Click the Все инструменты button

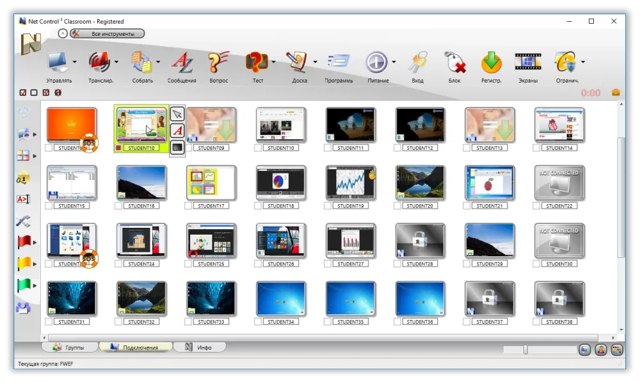[x=108, y=33]
